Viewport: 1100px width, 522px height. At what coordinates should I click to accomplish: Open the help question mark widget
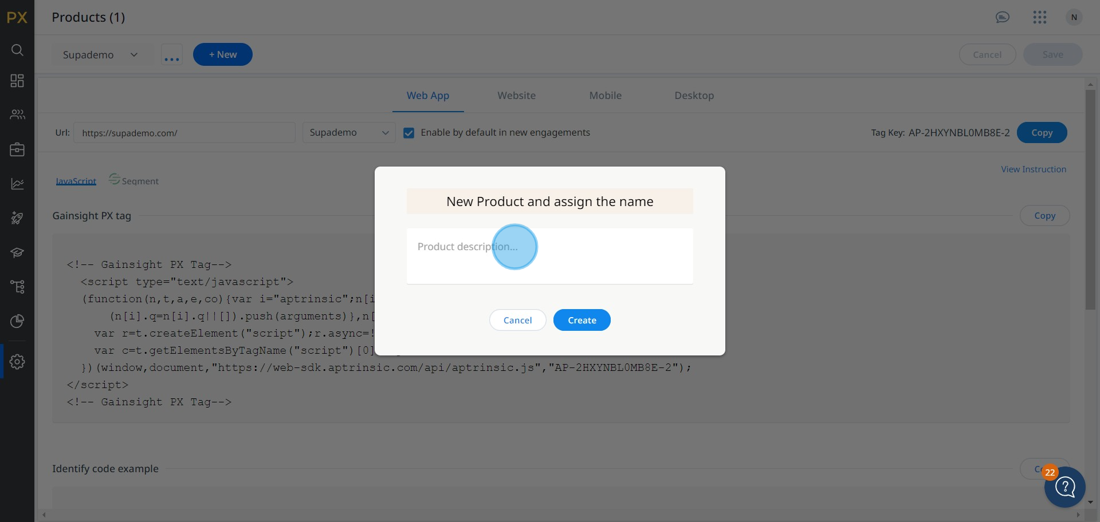(x=1065, y=487)
